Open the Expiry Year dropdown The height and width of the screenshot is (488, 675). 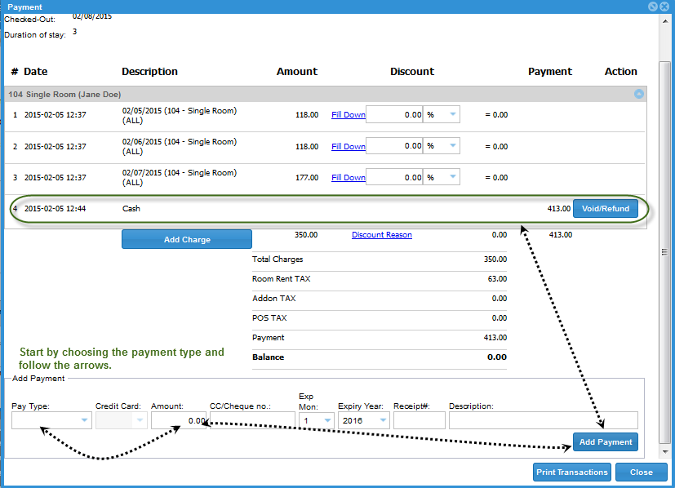pos(363,420)
